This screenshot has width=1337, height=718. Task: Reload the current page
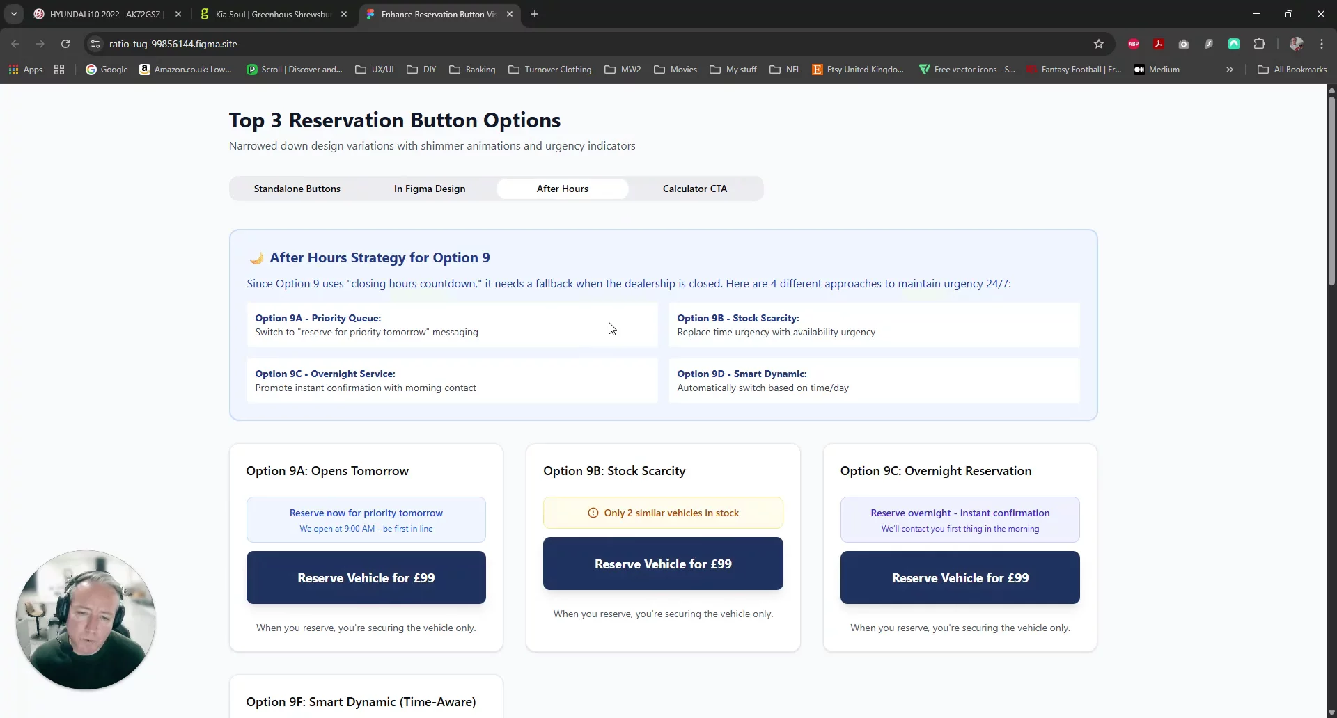[65, 43]
